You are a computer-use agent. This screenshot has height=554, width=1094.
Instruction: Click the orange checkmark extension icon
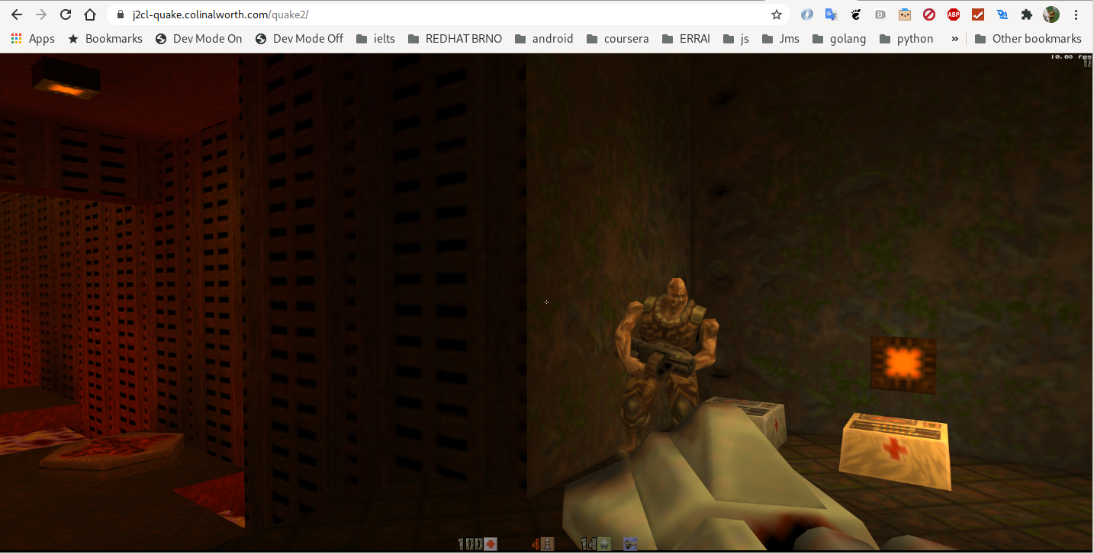click(x=978, y=14)
